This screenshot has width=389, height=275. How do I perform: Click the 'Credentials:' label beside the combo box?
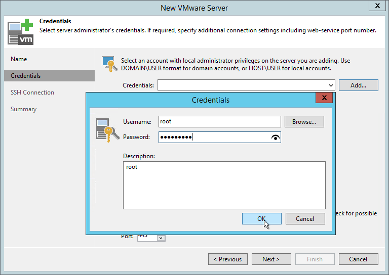138,85
